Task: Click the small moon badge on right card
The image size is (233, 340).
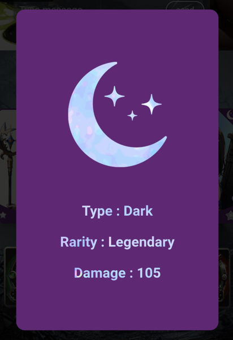Action: (x=230, y=115)
